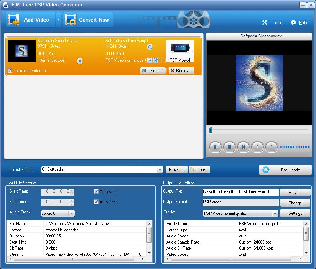Screen dimensions: 316x269
Task: Change the output format
Action: (295, 203)
